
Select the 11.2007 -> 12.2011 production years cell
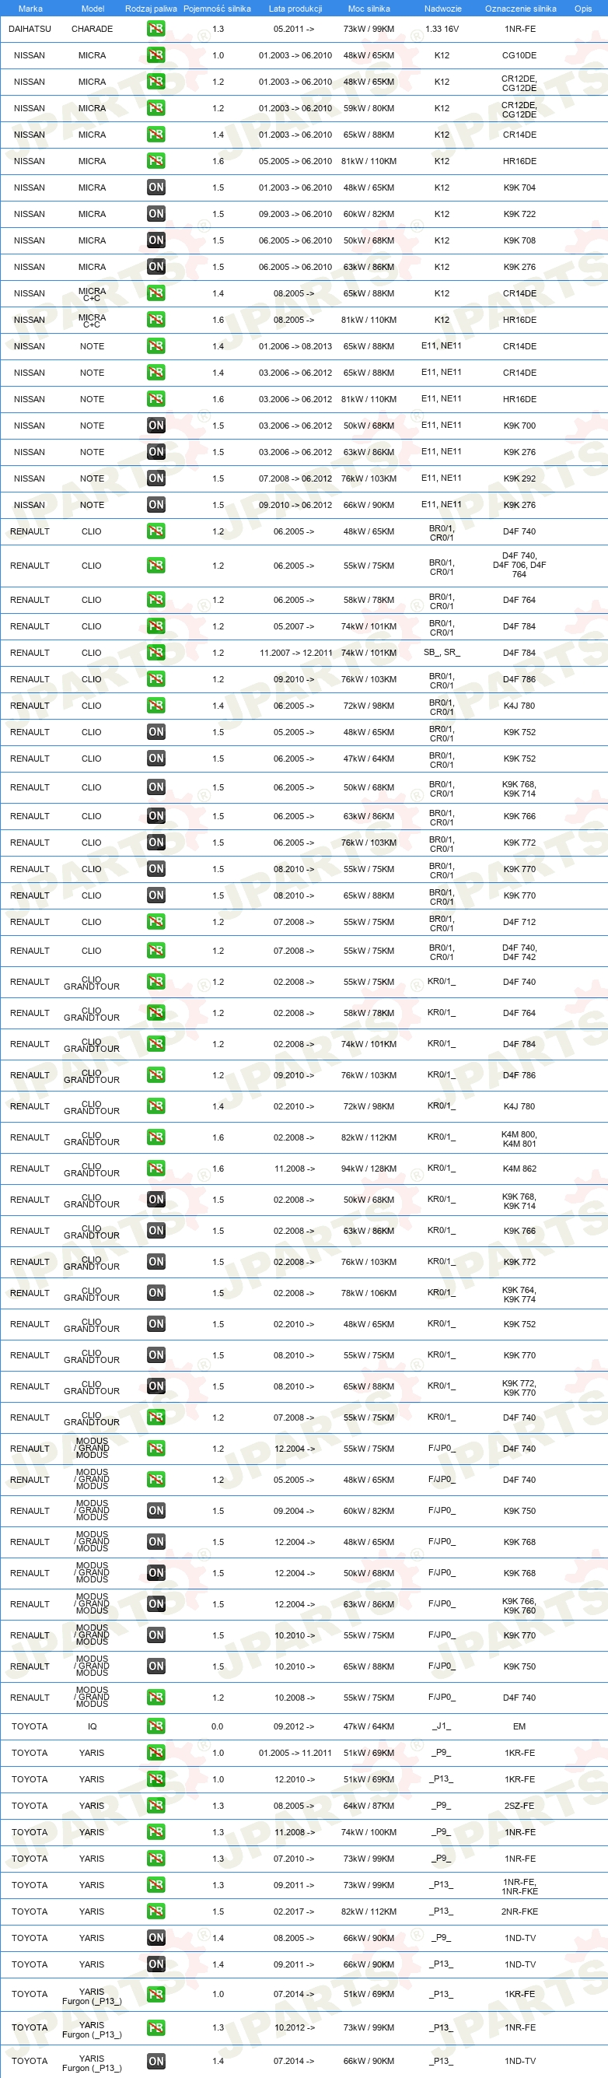pos(295,653)
